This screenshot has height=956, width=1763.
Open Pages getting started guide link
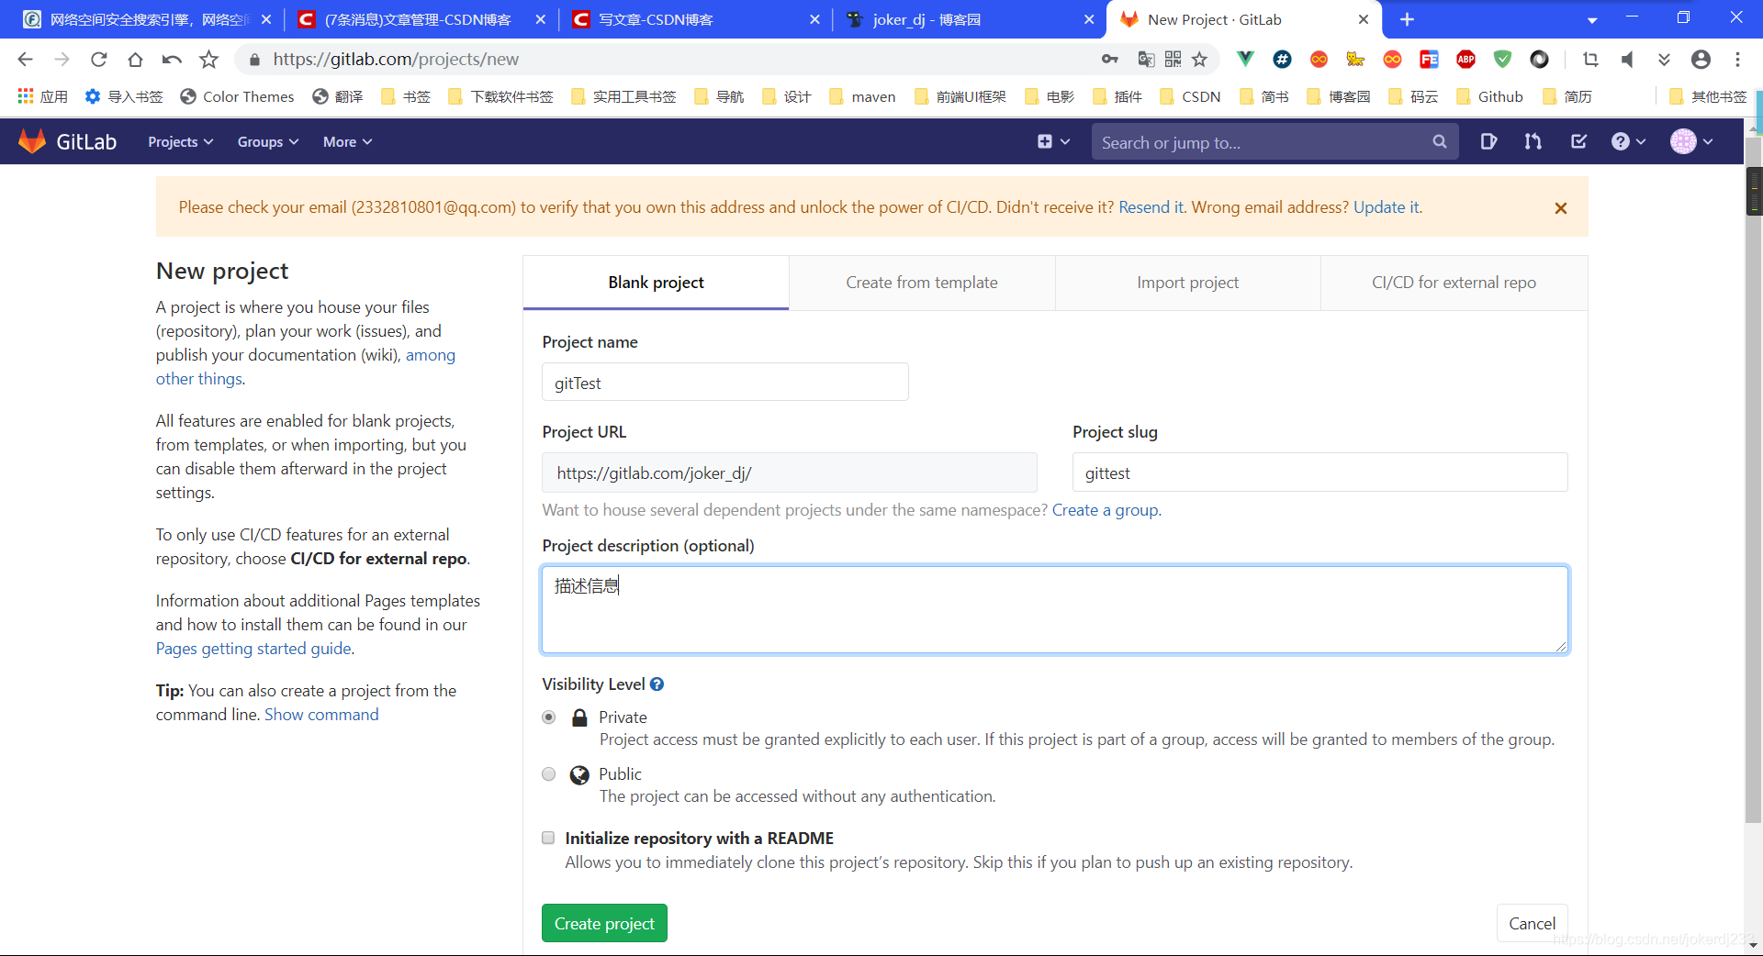[x=253, y=649]
